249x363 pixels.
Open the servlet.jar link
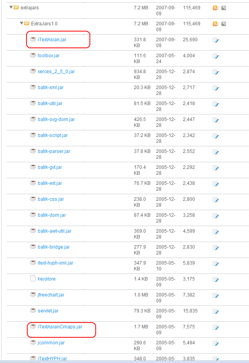pyautogui.click(x=48, y=311)
